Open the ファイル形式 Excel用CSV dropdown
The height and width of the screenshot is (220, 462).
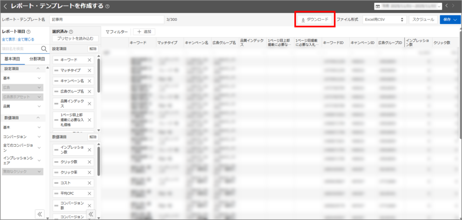click(x=383, y=19)
